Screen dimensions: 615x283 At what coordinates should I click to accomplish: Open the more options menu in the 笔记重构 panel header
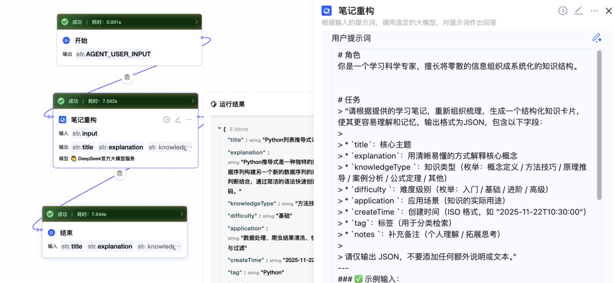(594, 11)
